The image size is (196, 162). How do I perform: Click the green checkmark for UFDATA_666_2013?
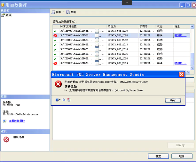[x=55, y=45]
